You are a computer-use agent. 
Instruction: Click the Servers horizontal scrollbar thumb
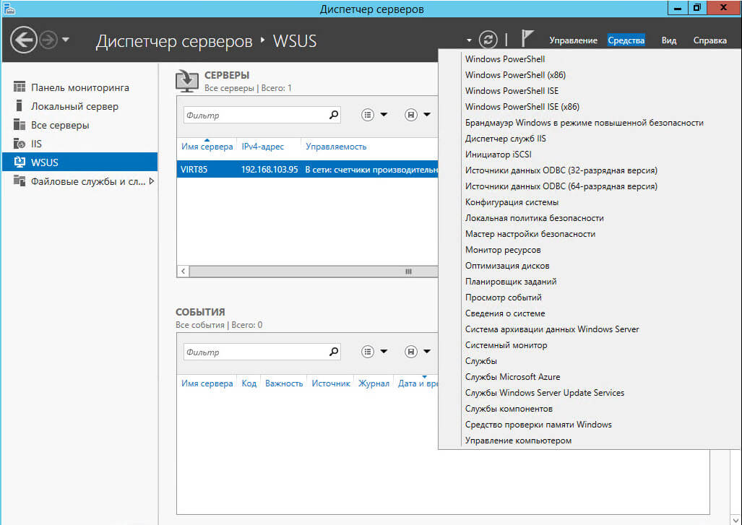pos(408,271)
